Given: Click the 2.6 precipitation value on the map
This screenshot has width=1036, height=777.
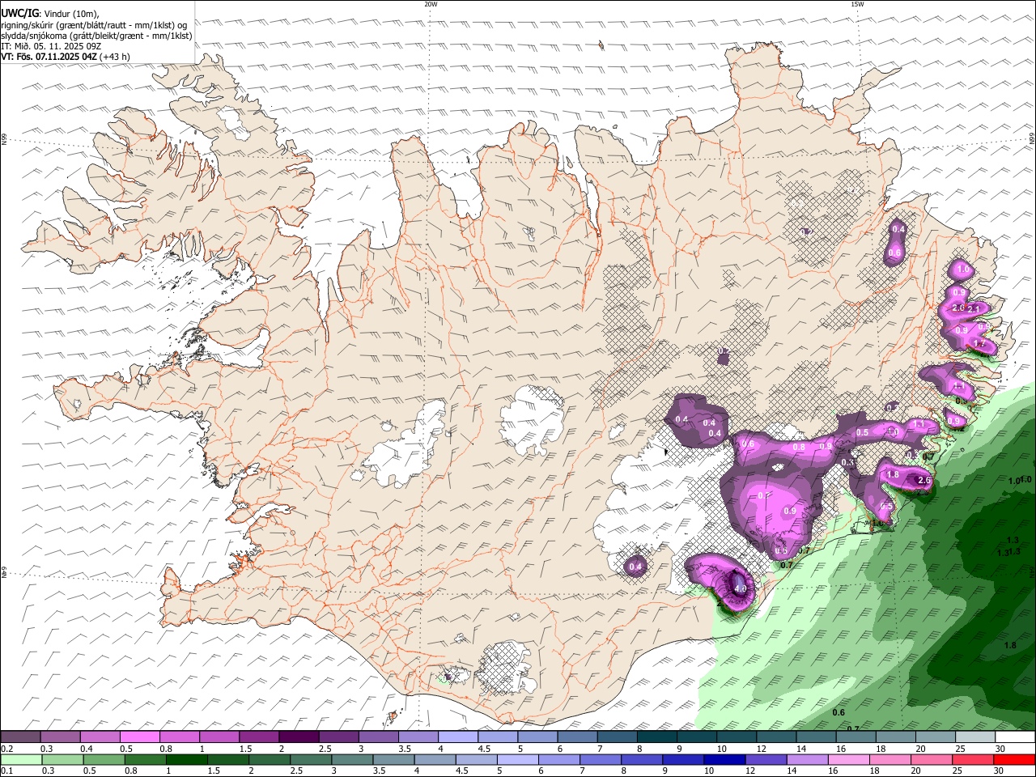Looking at the screenshot, I should point(925,481).
